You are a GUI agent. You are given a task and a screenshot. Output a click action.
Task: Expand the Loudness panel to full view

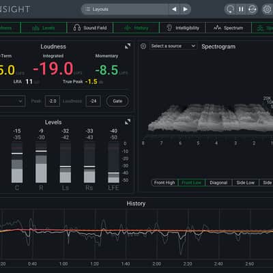[128, 46]
